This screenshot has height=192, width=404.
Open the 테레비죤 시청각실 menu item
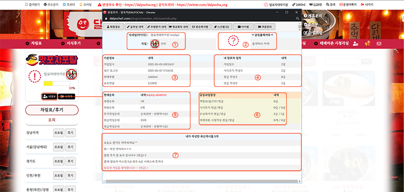(x=332, y=43)
